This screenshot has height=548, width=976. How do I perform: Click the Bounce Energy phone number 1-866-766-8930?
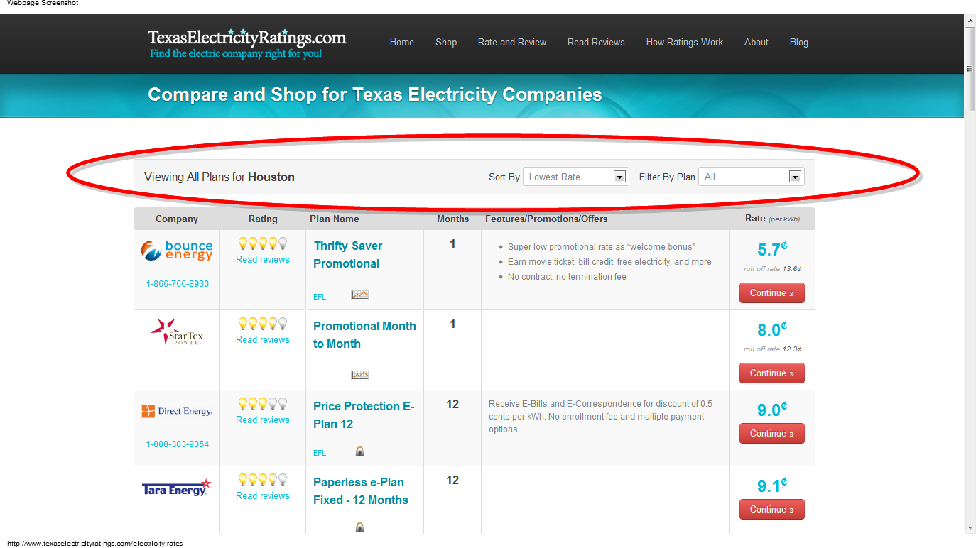[178, 284]
